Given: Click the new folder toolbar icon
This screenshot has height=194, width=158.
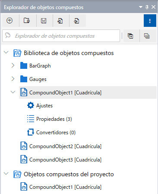Looking at the screenshot, I should tap(27, 20).
